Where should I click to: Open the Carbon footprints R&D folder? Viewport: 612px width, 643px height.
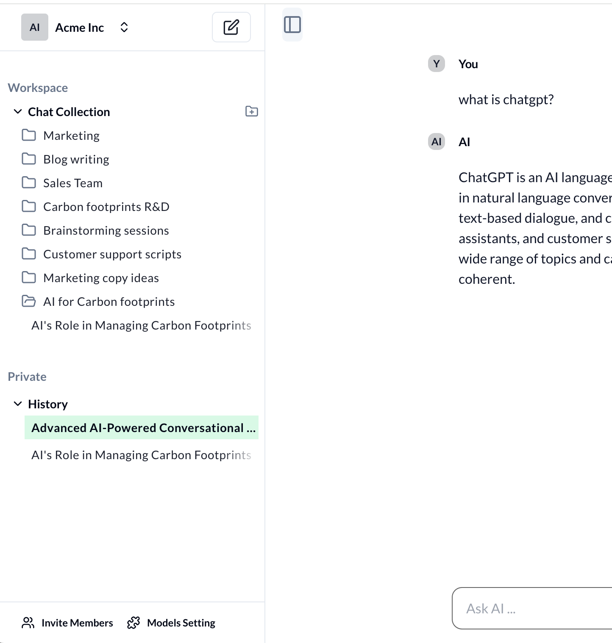pos(106,206)
